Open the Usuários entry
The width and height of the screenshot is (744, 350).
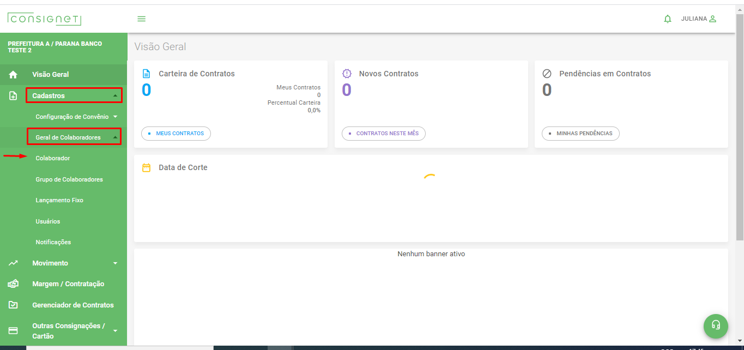click(x=48, y=221)
